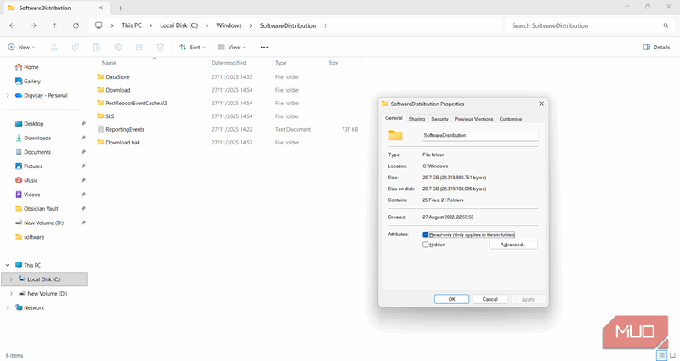Open the DataStore folder
Viewport: 680px width, 361px height.
[x=117, y=76]
